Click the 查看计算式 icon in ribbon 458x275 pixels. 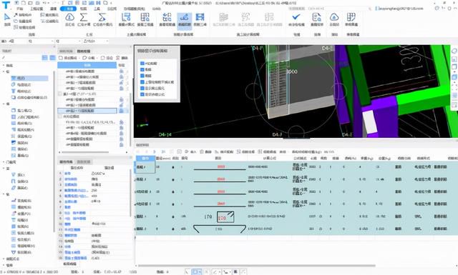click(126, 20)
